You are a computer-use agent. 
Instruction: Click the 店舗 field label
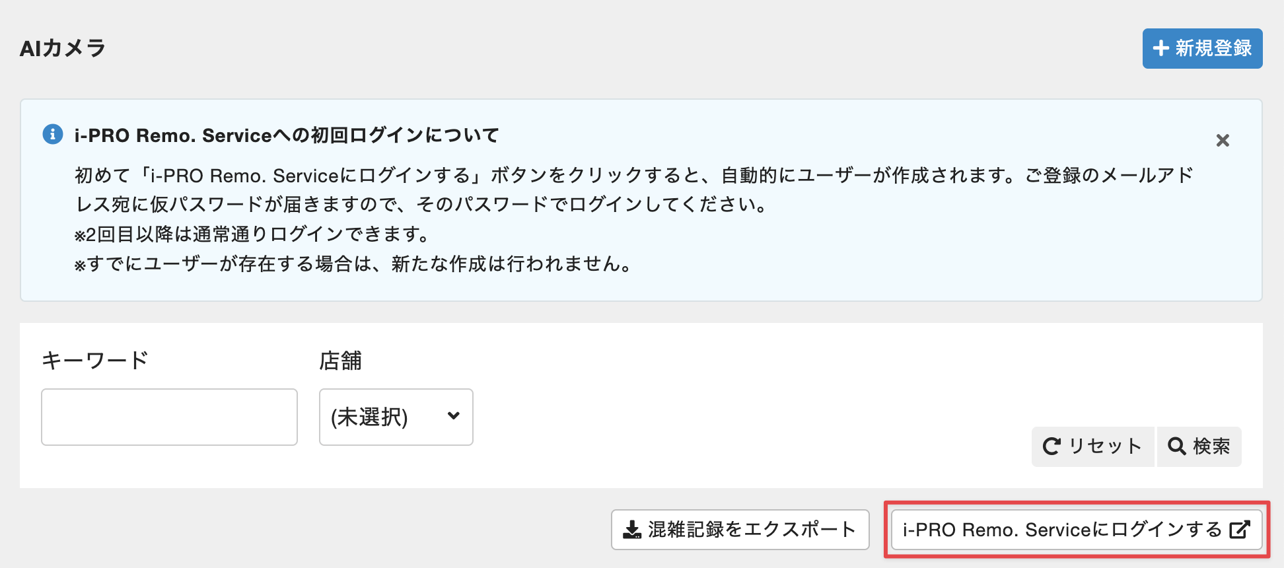click(x=340, y=361)
